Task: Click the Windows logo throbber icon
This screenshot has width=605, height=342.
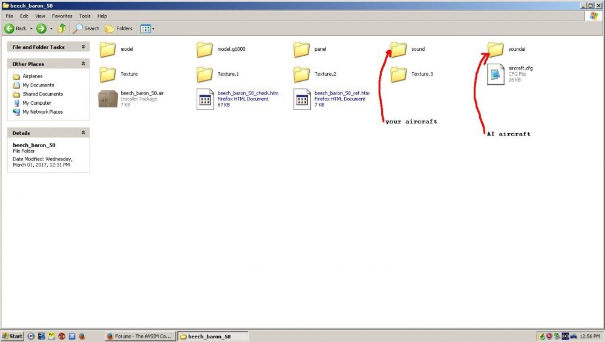Action: point(594,16)
